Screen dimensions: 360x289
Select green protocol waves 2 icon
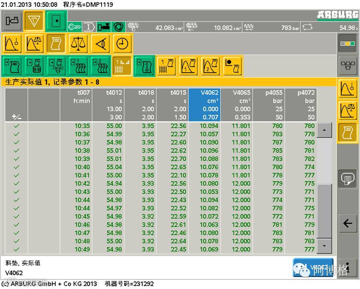[100, 66]
